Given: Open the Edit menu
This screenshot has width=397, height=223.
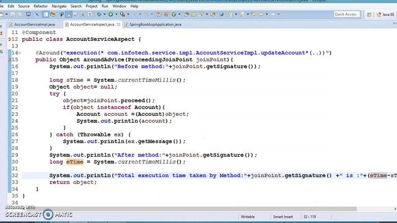Looking at the screenshot, I should coord(11,6).
